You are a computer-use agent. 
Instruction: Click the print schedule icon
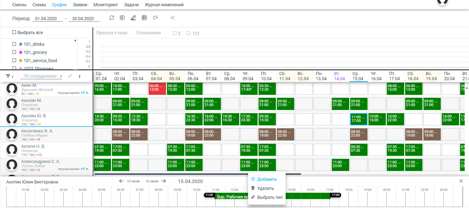[x=144, y=18]
